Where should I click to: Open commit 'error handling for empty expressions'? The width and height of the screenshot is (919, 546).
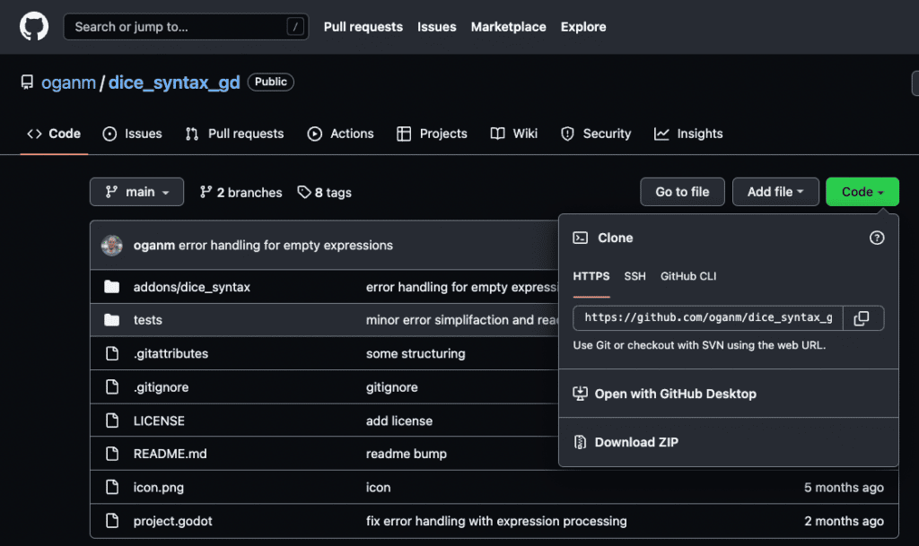tap(285, 245)
